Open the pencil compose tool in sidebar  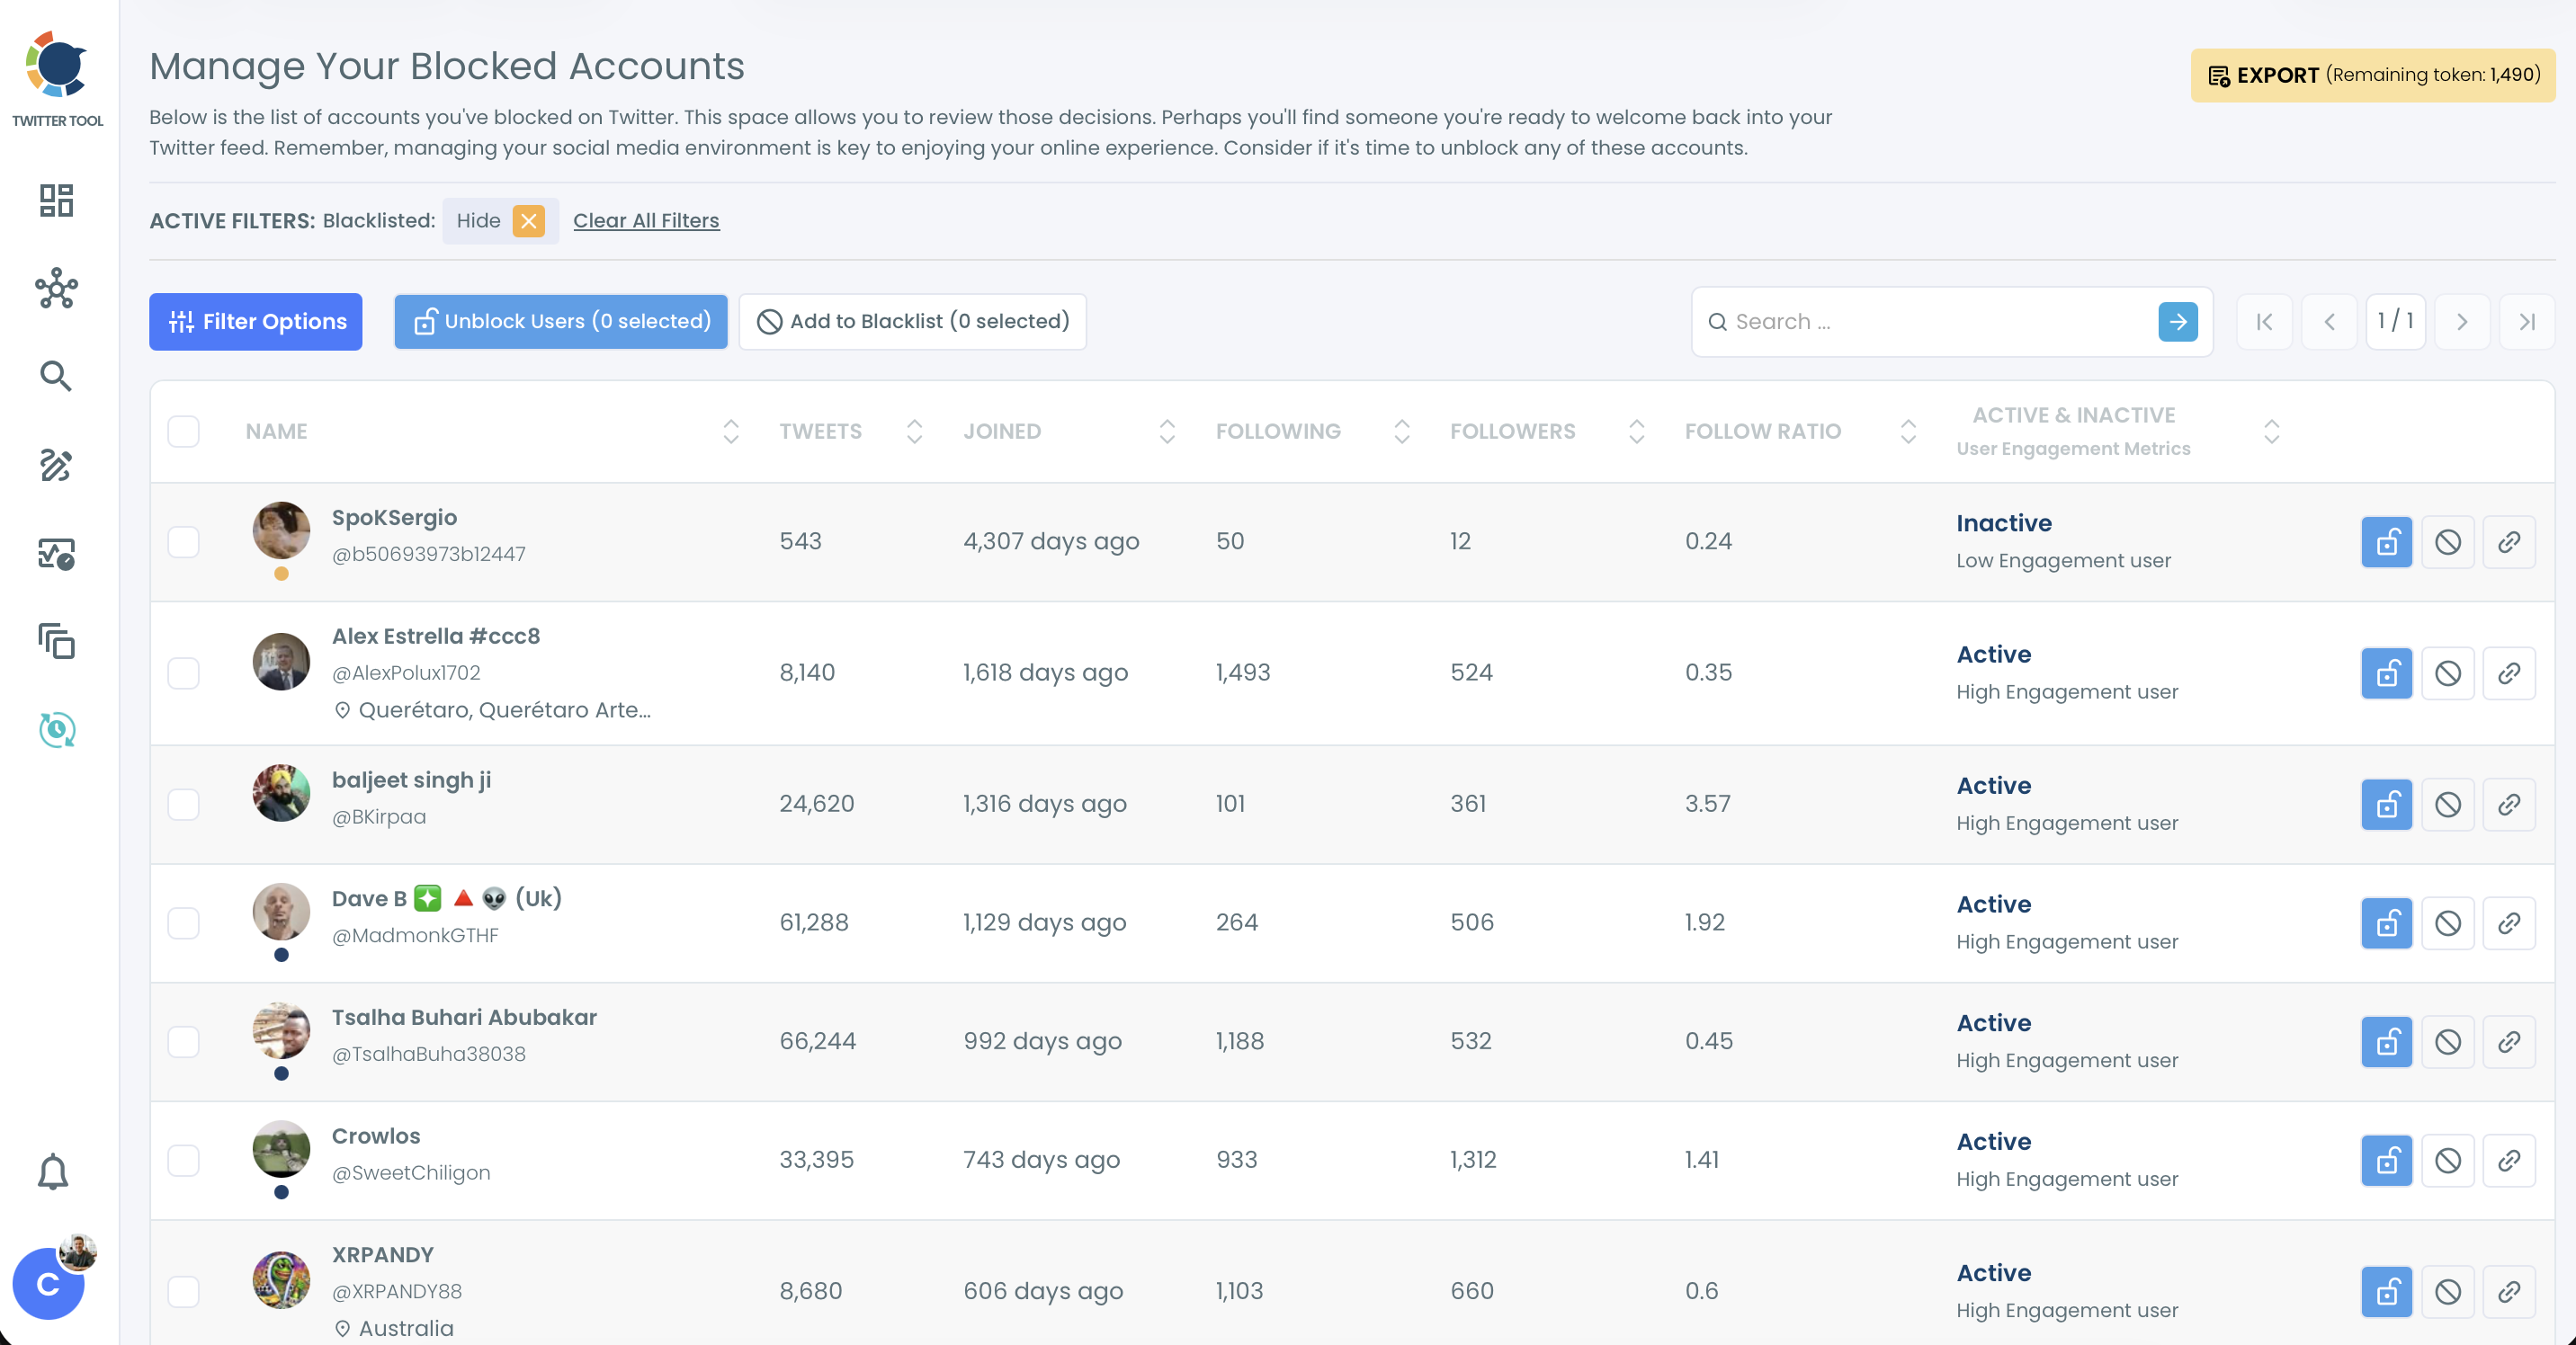pyautogui.click(x=56, y=465)
